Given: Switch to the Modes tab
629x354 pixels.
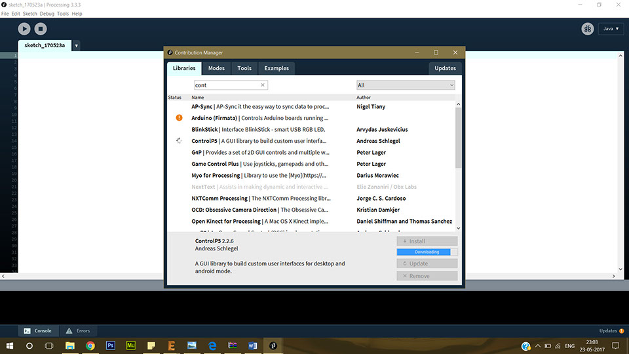Looking at the screenshot, I should click(216, 68).
